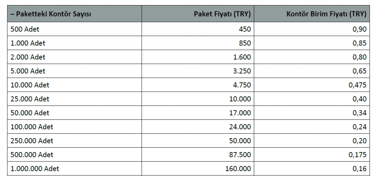Select the 5.000 Adet cell
Image resolution: width=375 pixels, height=181 pixels.
tap(74, 71)
